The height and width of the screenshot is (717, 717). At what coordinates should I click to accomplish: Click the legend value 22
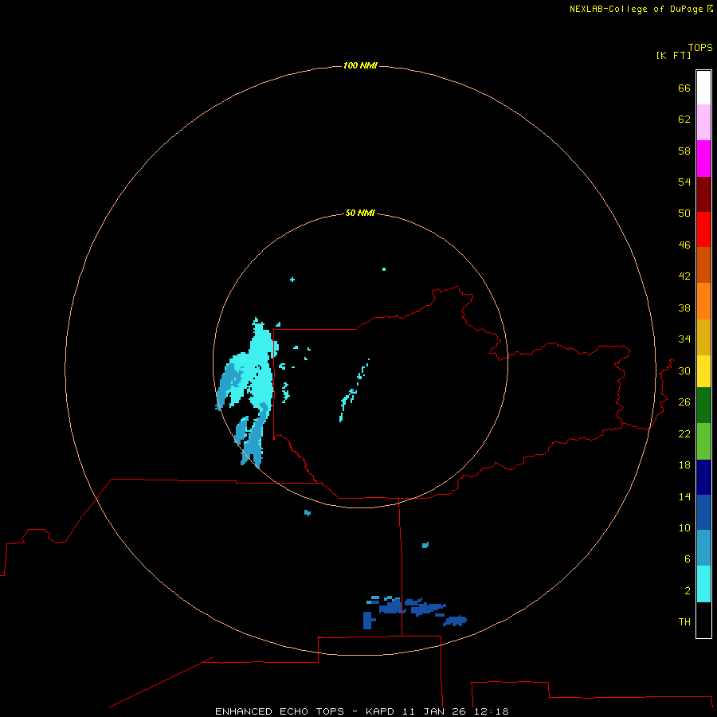684,433
